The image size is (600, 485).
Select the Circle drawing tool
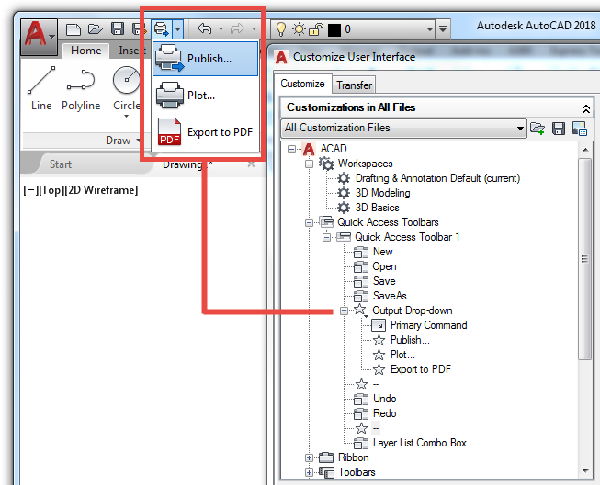[126, 89]
